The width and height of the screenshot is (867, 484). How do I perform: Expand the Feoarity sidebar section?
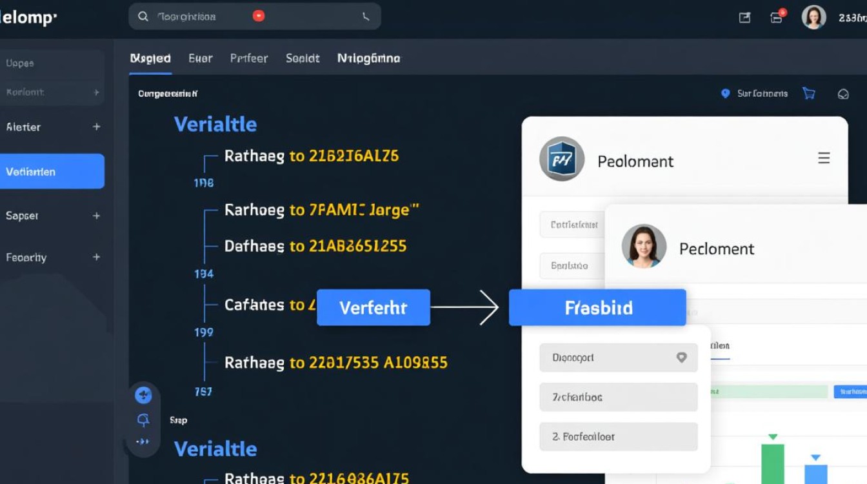tap(96, 257)
